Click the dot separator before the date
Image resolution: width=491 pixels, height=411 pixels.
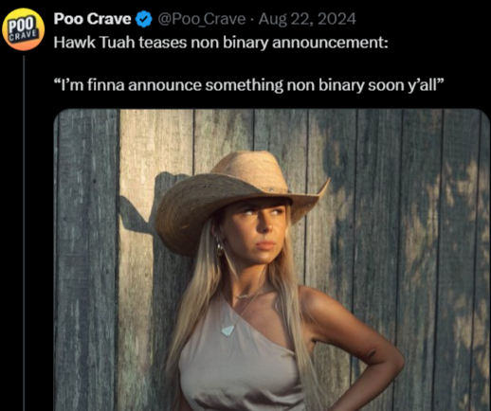click(x=252, y=20)
